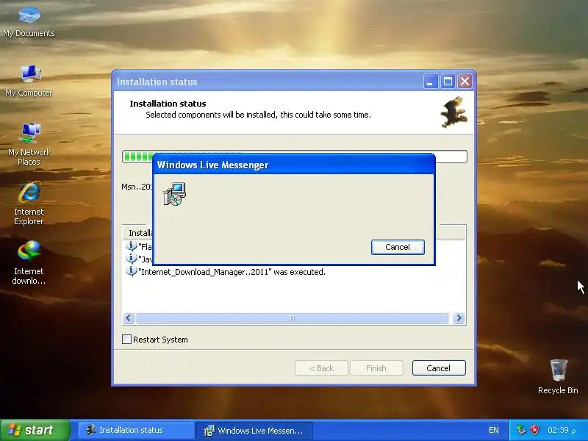Click the green network tray icon
Viewport: 588px width, 441px height.
coord(521,430)
